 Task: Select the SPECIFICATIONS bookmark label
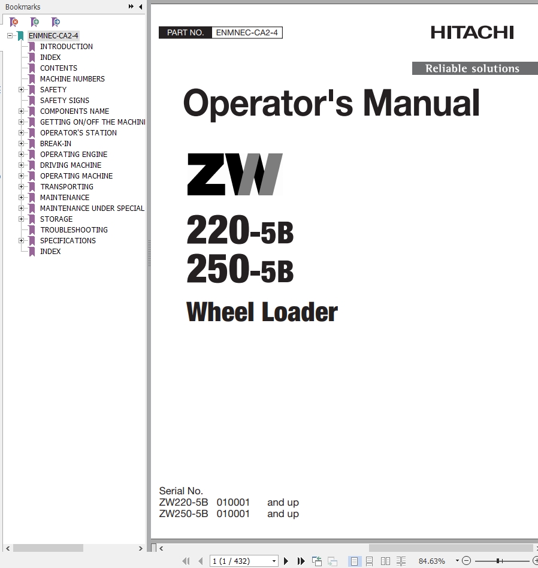click(x=68, y=240)
